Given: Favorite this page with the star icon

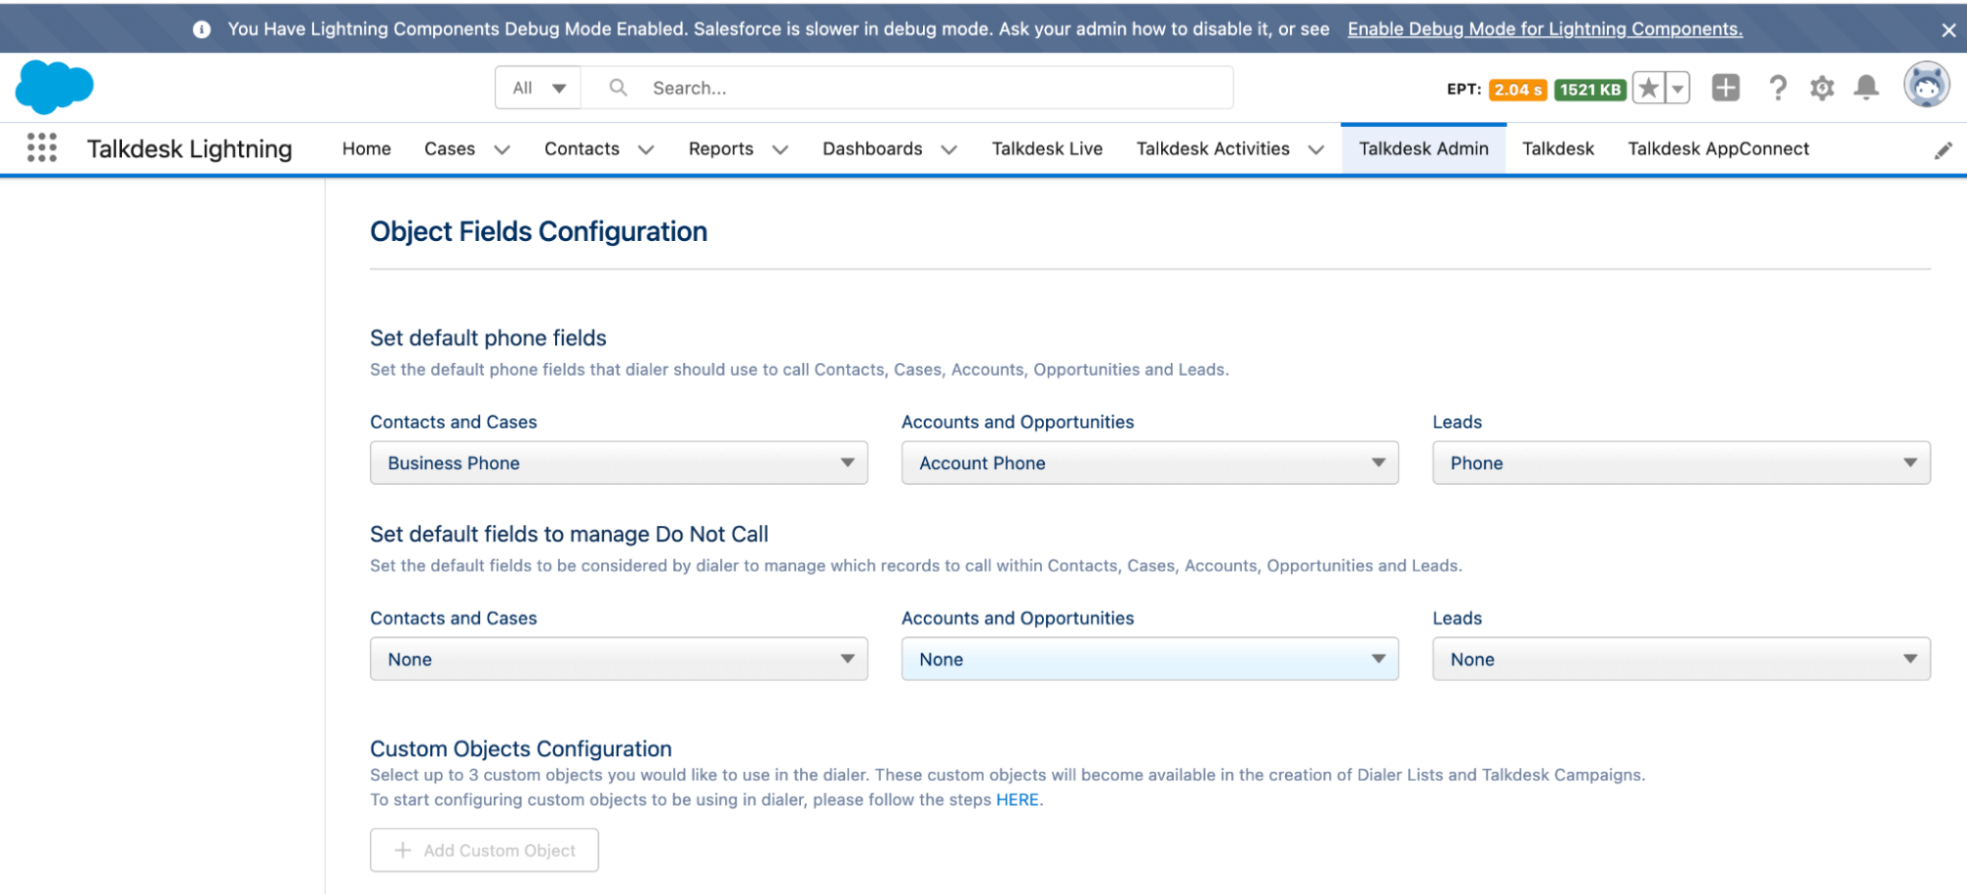Looking at the screenshot, I should [x=1647, y=88].
